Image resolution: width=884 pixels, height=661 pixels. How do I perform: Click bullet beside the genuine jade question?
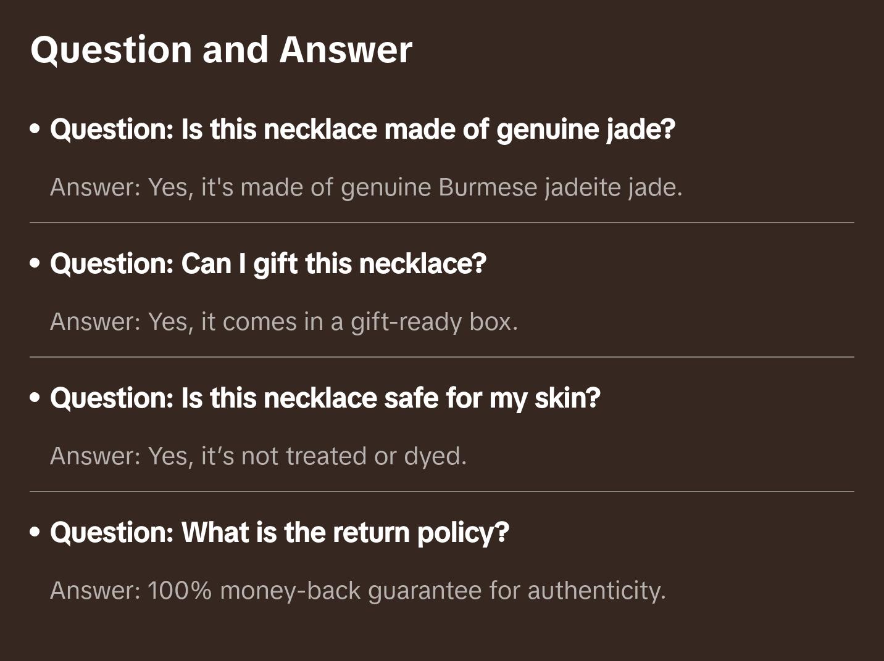point(35,129)
